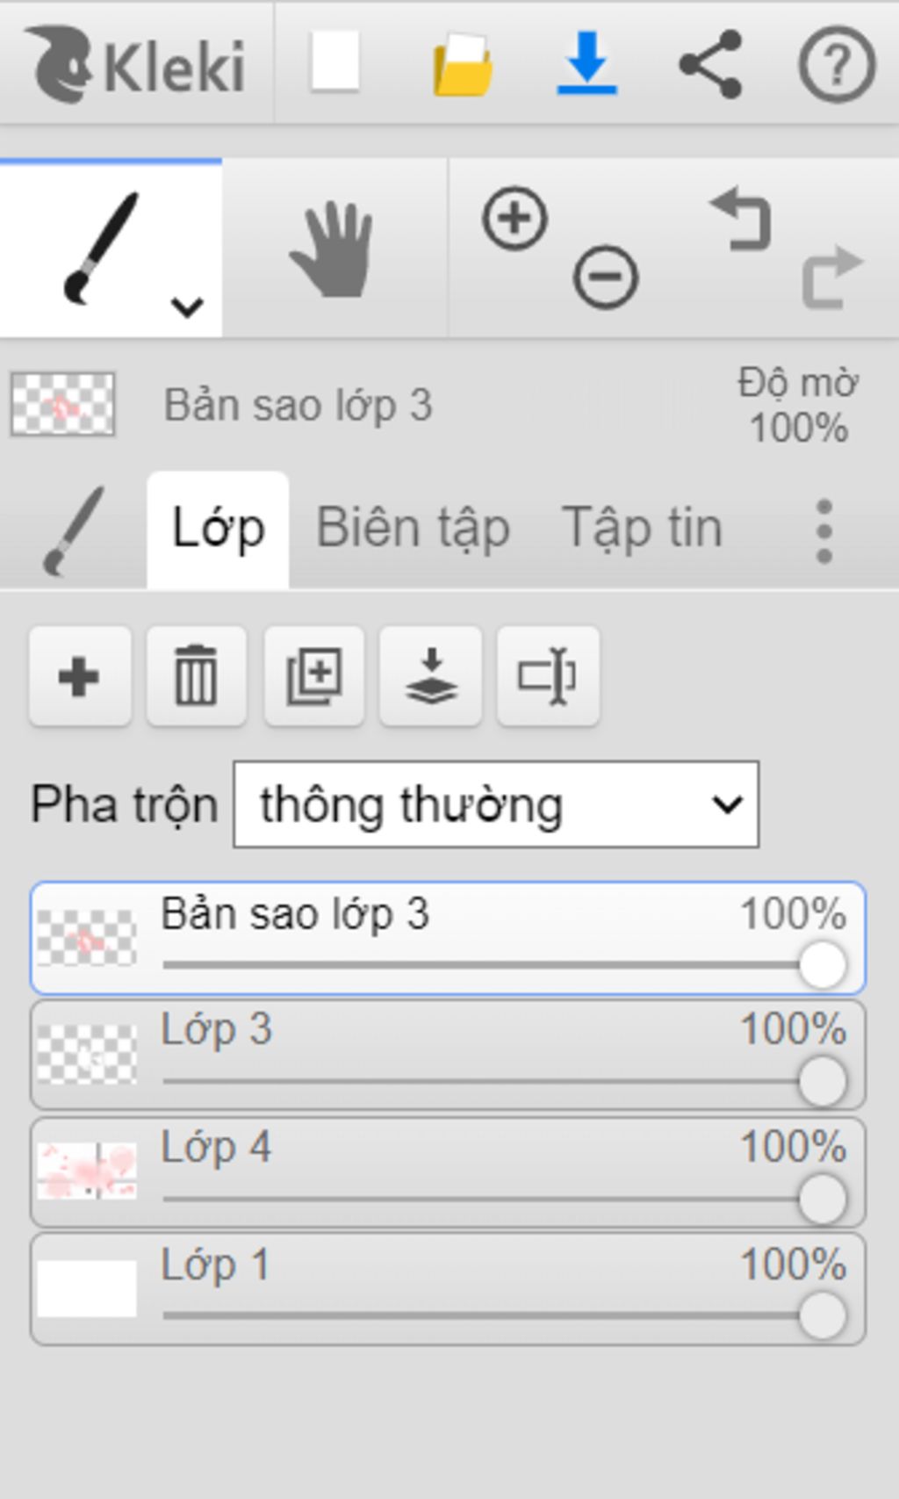Delete the layer with the trash button
The height and width of the screenshot is (1499, 899).
(196, 676)
